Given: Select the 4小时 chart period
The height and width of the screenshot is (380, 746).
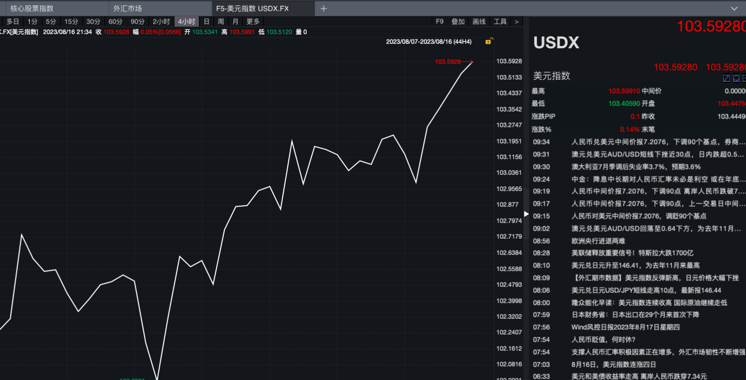Looking at the screenshot, I should [x=186, y=22].
